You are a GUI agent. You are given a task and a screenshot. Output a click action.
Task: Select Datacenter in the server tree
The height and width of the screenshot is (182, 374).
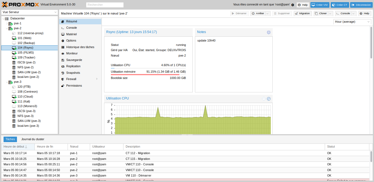coord(18,18)
